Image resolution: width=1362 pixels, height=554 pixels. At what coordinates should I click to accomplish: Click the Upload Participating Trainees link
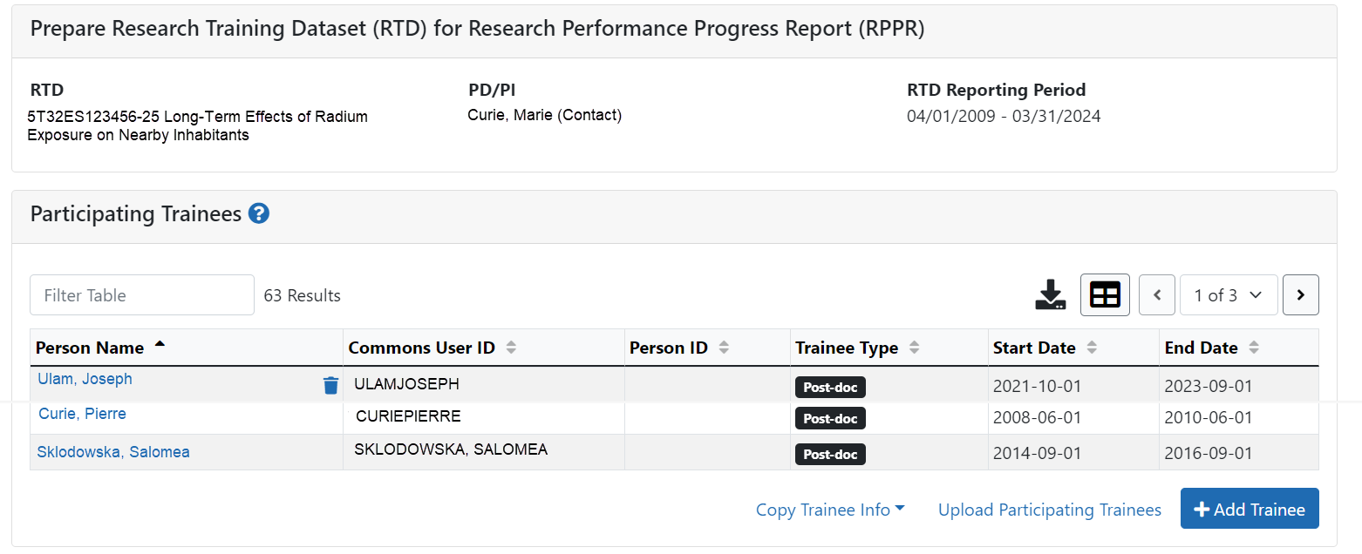[1049, 510]
